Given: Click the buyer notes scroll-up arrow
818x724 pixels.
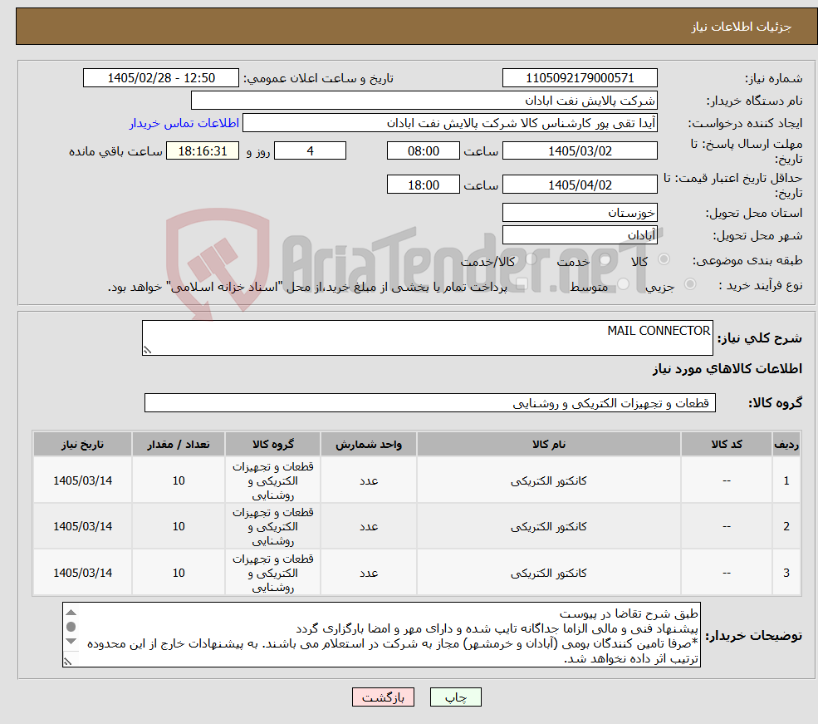Looking at the screenshot, I should [x=71, y=613].
